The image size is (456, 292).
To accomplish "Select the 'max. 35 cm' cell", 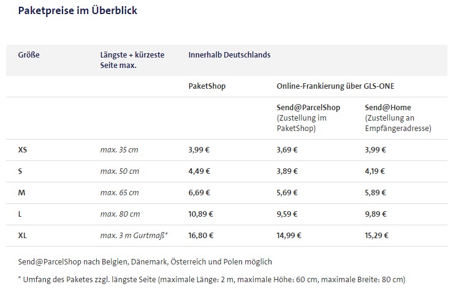I will (120, 149).
